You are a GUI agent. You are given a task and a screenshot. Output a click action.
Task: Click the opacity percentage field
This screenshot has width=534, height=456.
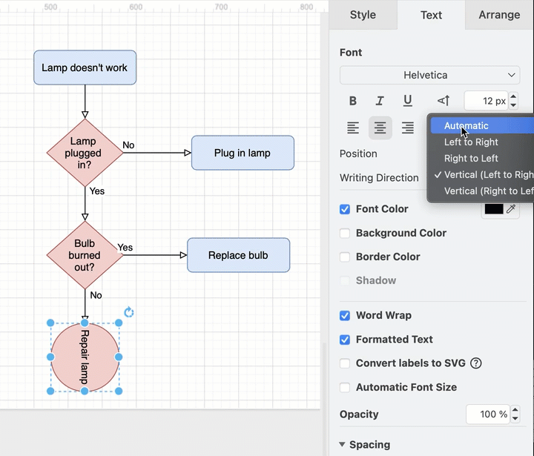coord(488,414)
